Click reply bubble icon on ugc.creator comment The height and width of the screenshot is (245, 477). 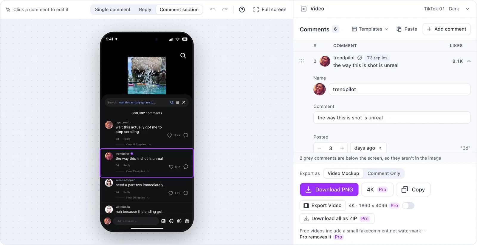[x=186, y=135]
